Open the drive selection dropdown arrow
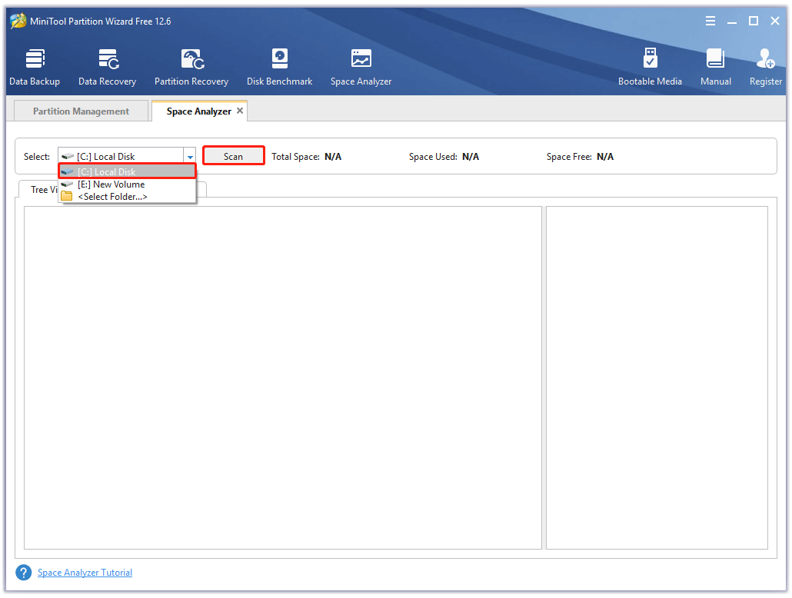The width and height of the screenshot is (792, 598). tap(189, 155)
